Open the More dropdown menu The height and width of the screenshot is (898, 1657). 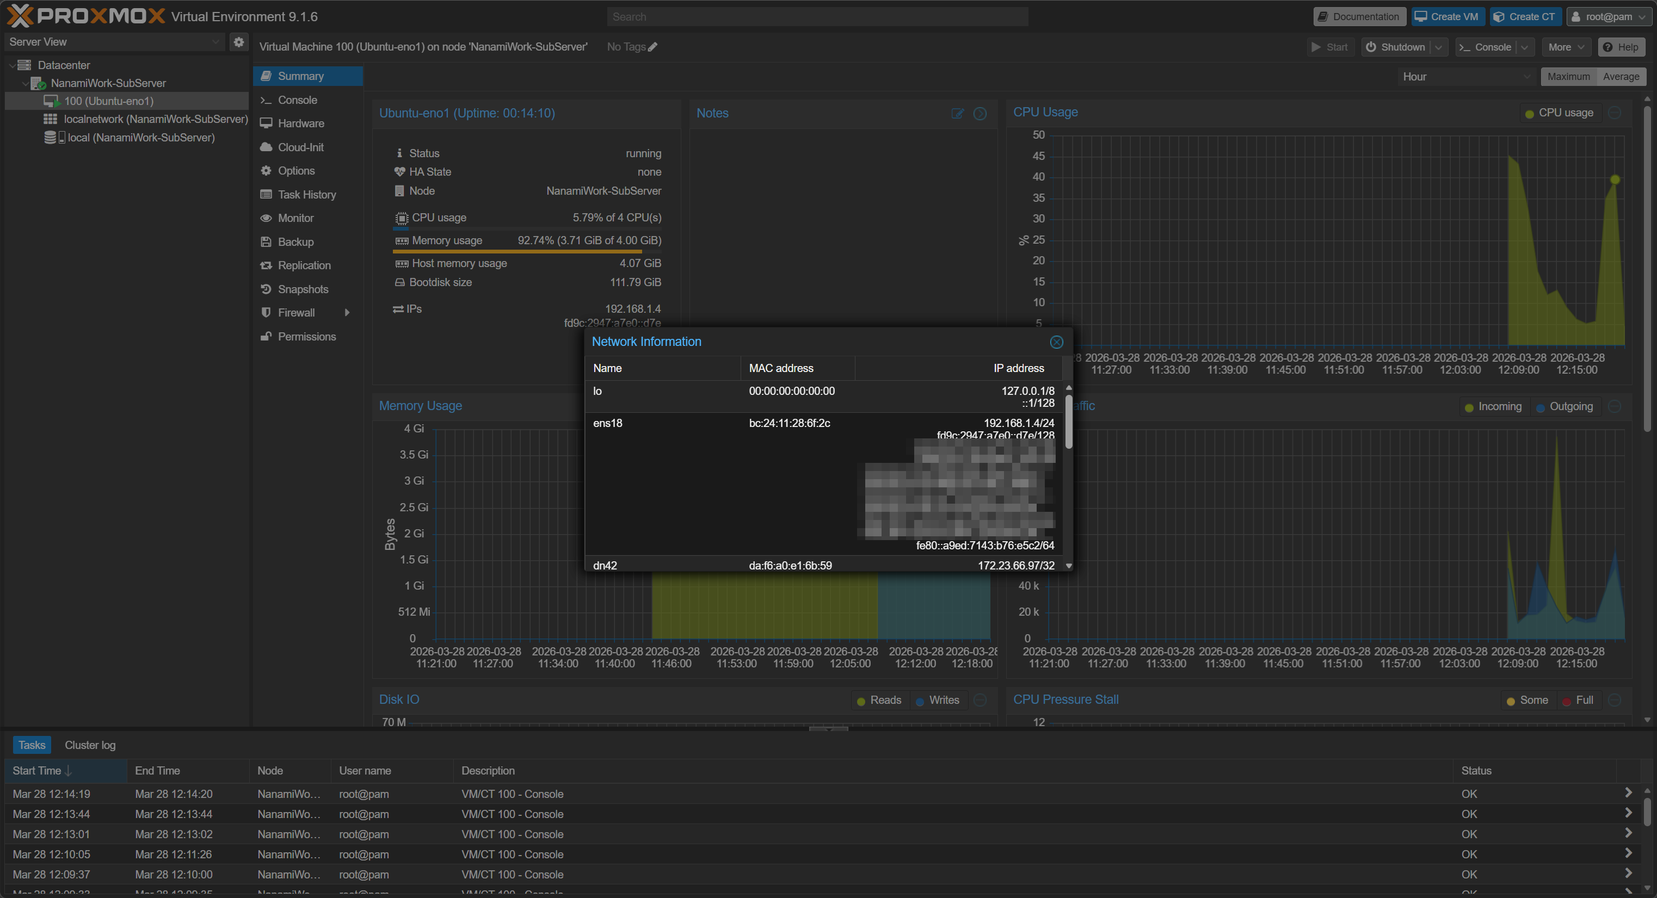[1566, 47]
